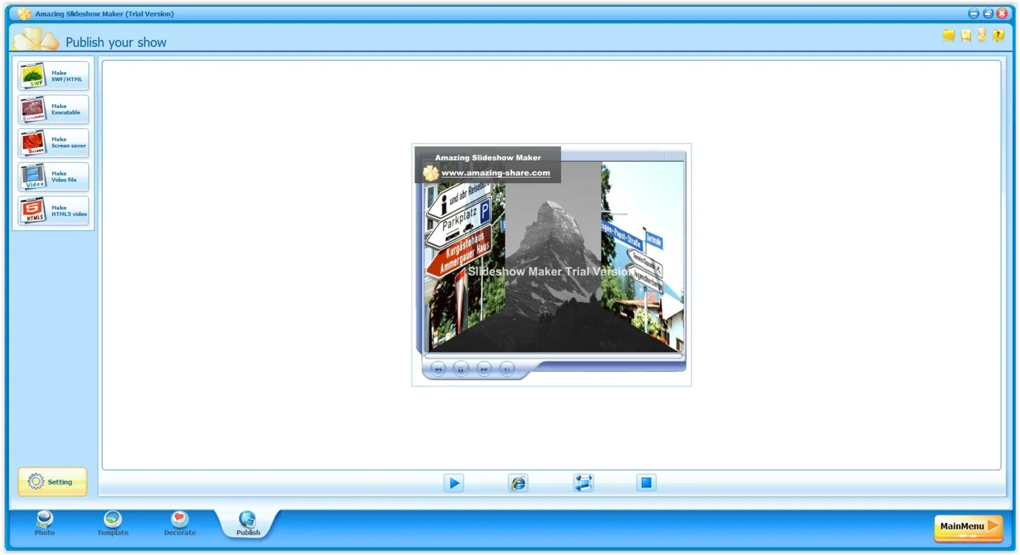The image size is (1020, 555).
Task: Choose Make Video file output
Action: click(53, 177)
